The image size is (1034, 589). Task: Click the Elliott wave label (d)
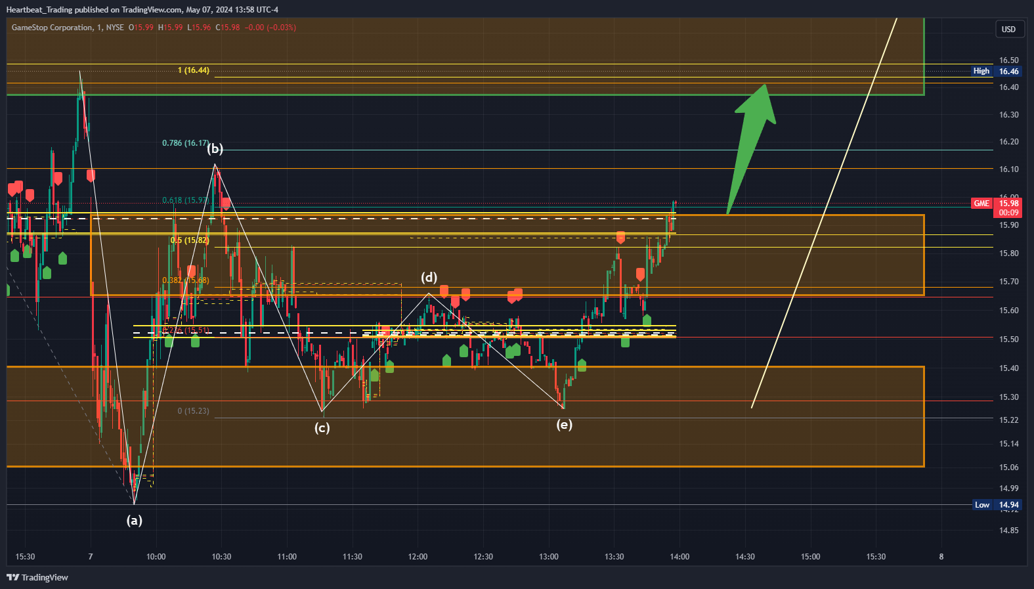point(429,278)
